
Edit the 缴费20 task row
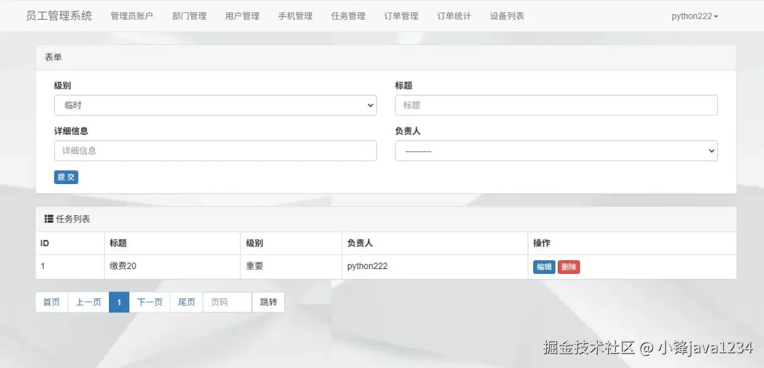544,267
